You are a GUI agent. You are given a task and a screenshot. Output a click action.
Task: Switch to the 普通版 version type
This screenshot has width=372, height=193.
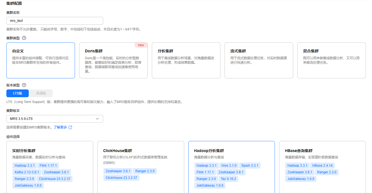[x=41, y=93]
